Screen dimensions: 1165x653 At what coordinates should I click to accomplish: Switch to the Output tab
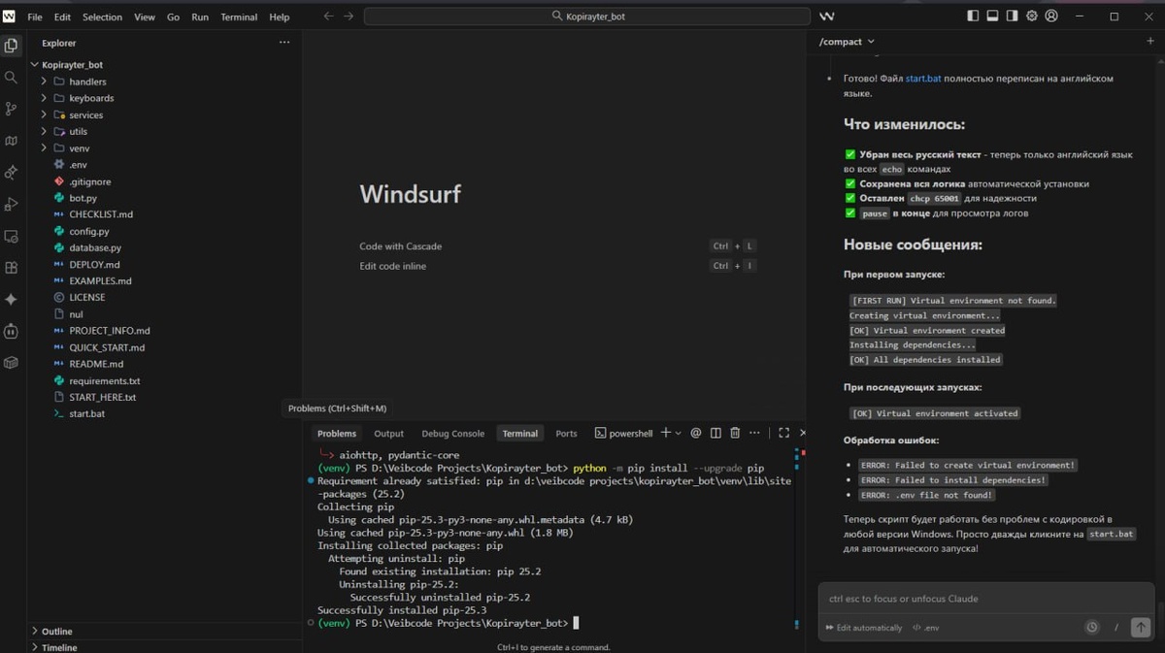point(388,434)
